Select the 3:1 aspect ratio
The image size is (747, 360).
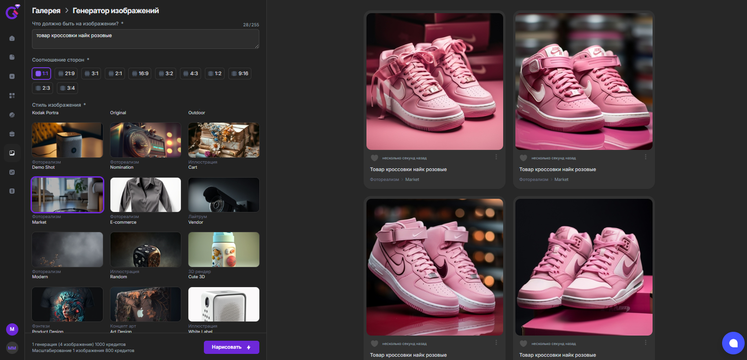[92, 73]
